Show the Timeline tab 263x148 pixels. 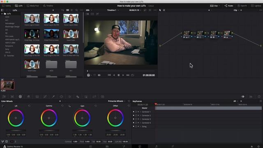point(48,6)
